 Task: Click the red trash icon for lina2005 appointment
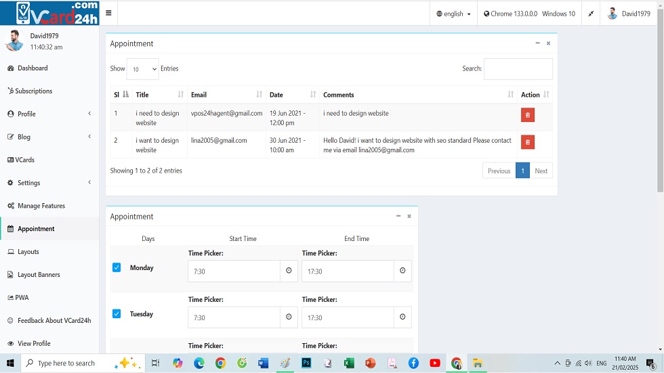pos(527,142)
